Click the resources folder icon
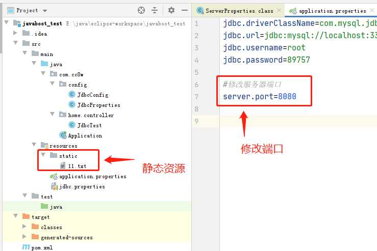Screen dimensions: 377x251 44,145
